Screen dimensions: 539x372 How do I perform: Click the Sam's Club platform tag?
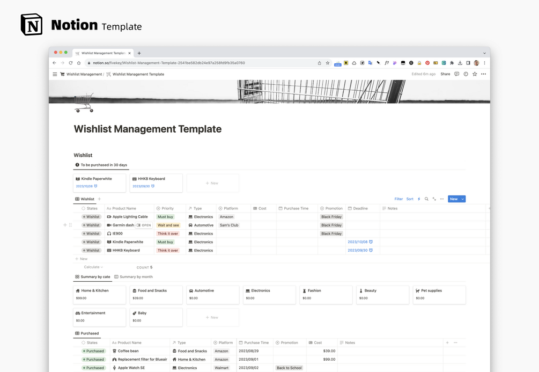[x=229, y=225]
